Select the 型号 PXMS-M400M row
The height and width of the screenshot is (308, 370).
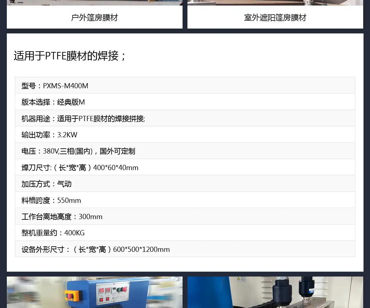pos(185,85)
